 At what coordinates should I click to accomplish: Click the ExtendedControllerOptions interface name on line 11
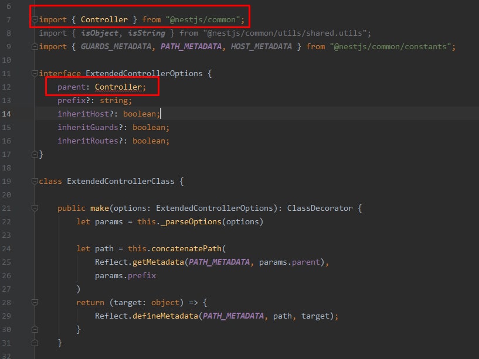144,74
